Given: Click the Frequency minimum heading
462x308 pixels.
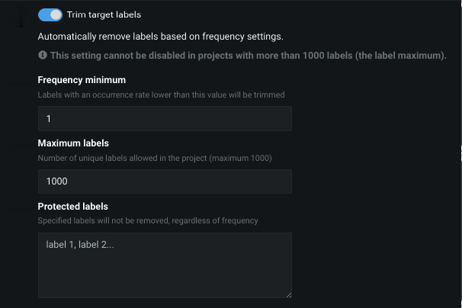Looking at the screenshot, I should click(x=82, y=80).
